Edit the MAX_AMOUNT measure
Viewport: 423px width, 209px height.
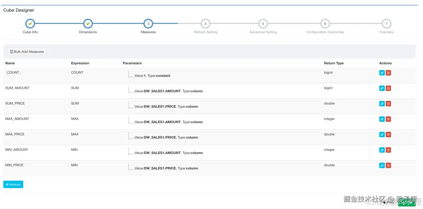[382, 119]
